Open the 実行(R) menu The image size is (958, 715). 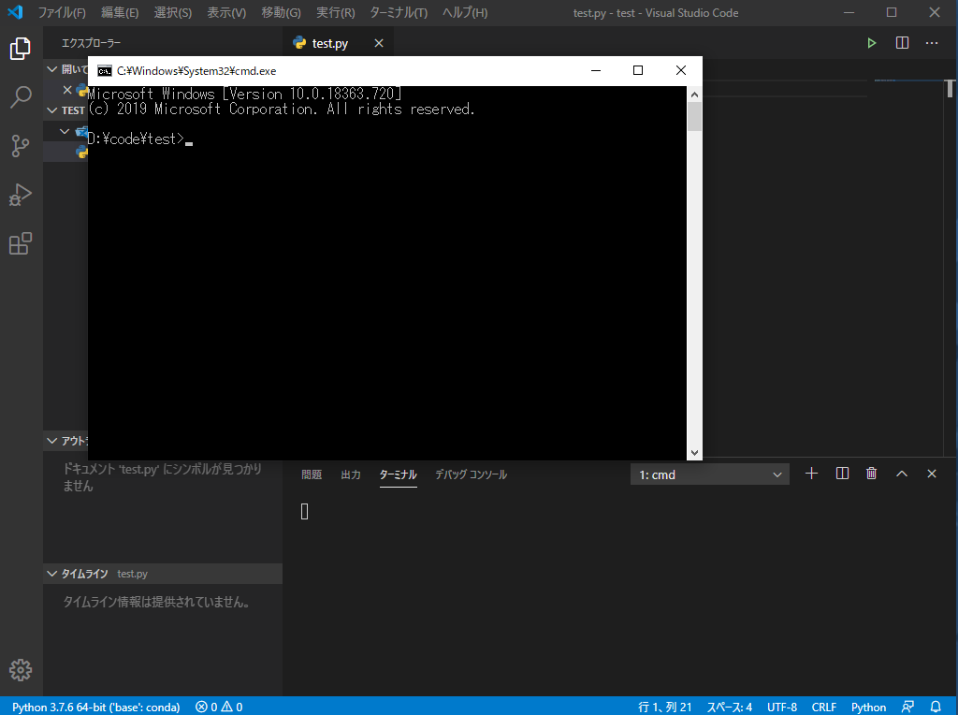(336, 12)
